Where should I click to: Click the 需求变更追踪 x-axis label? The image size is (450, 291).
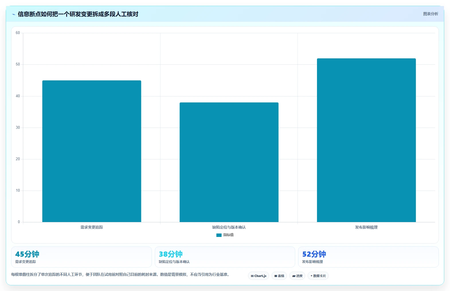[92, 227]
